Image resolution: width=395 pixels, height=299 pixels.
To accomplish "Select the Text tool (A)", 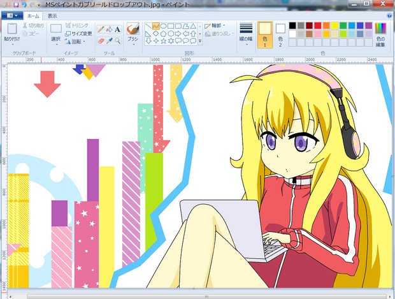I will coord(117,29).
